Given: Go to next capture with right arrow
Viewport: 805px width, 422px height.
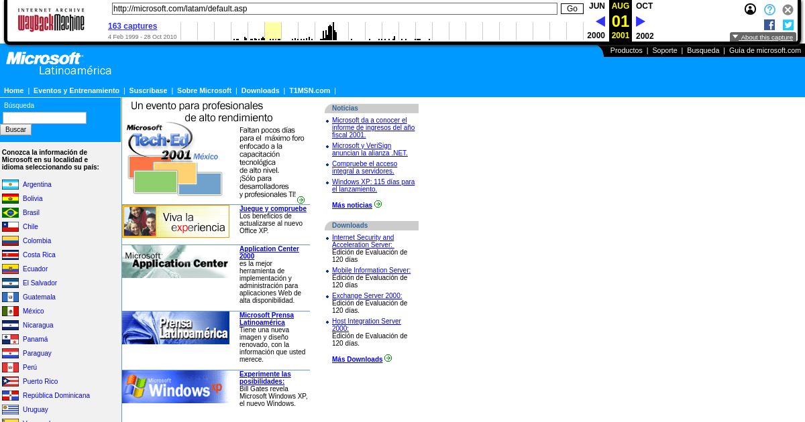Looking at the screenshot, I should pos(641,21).
